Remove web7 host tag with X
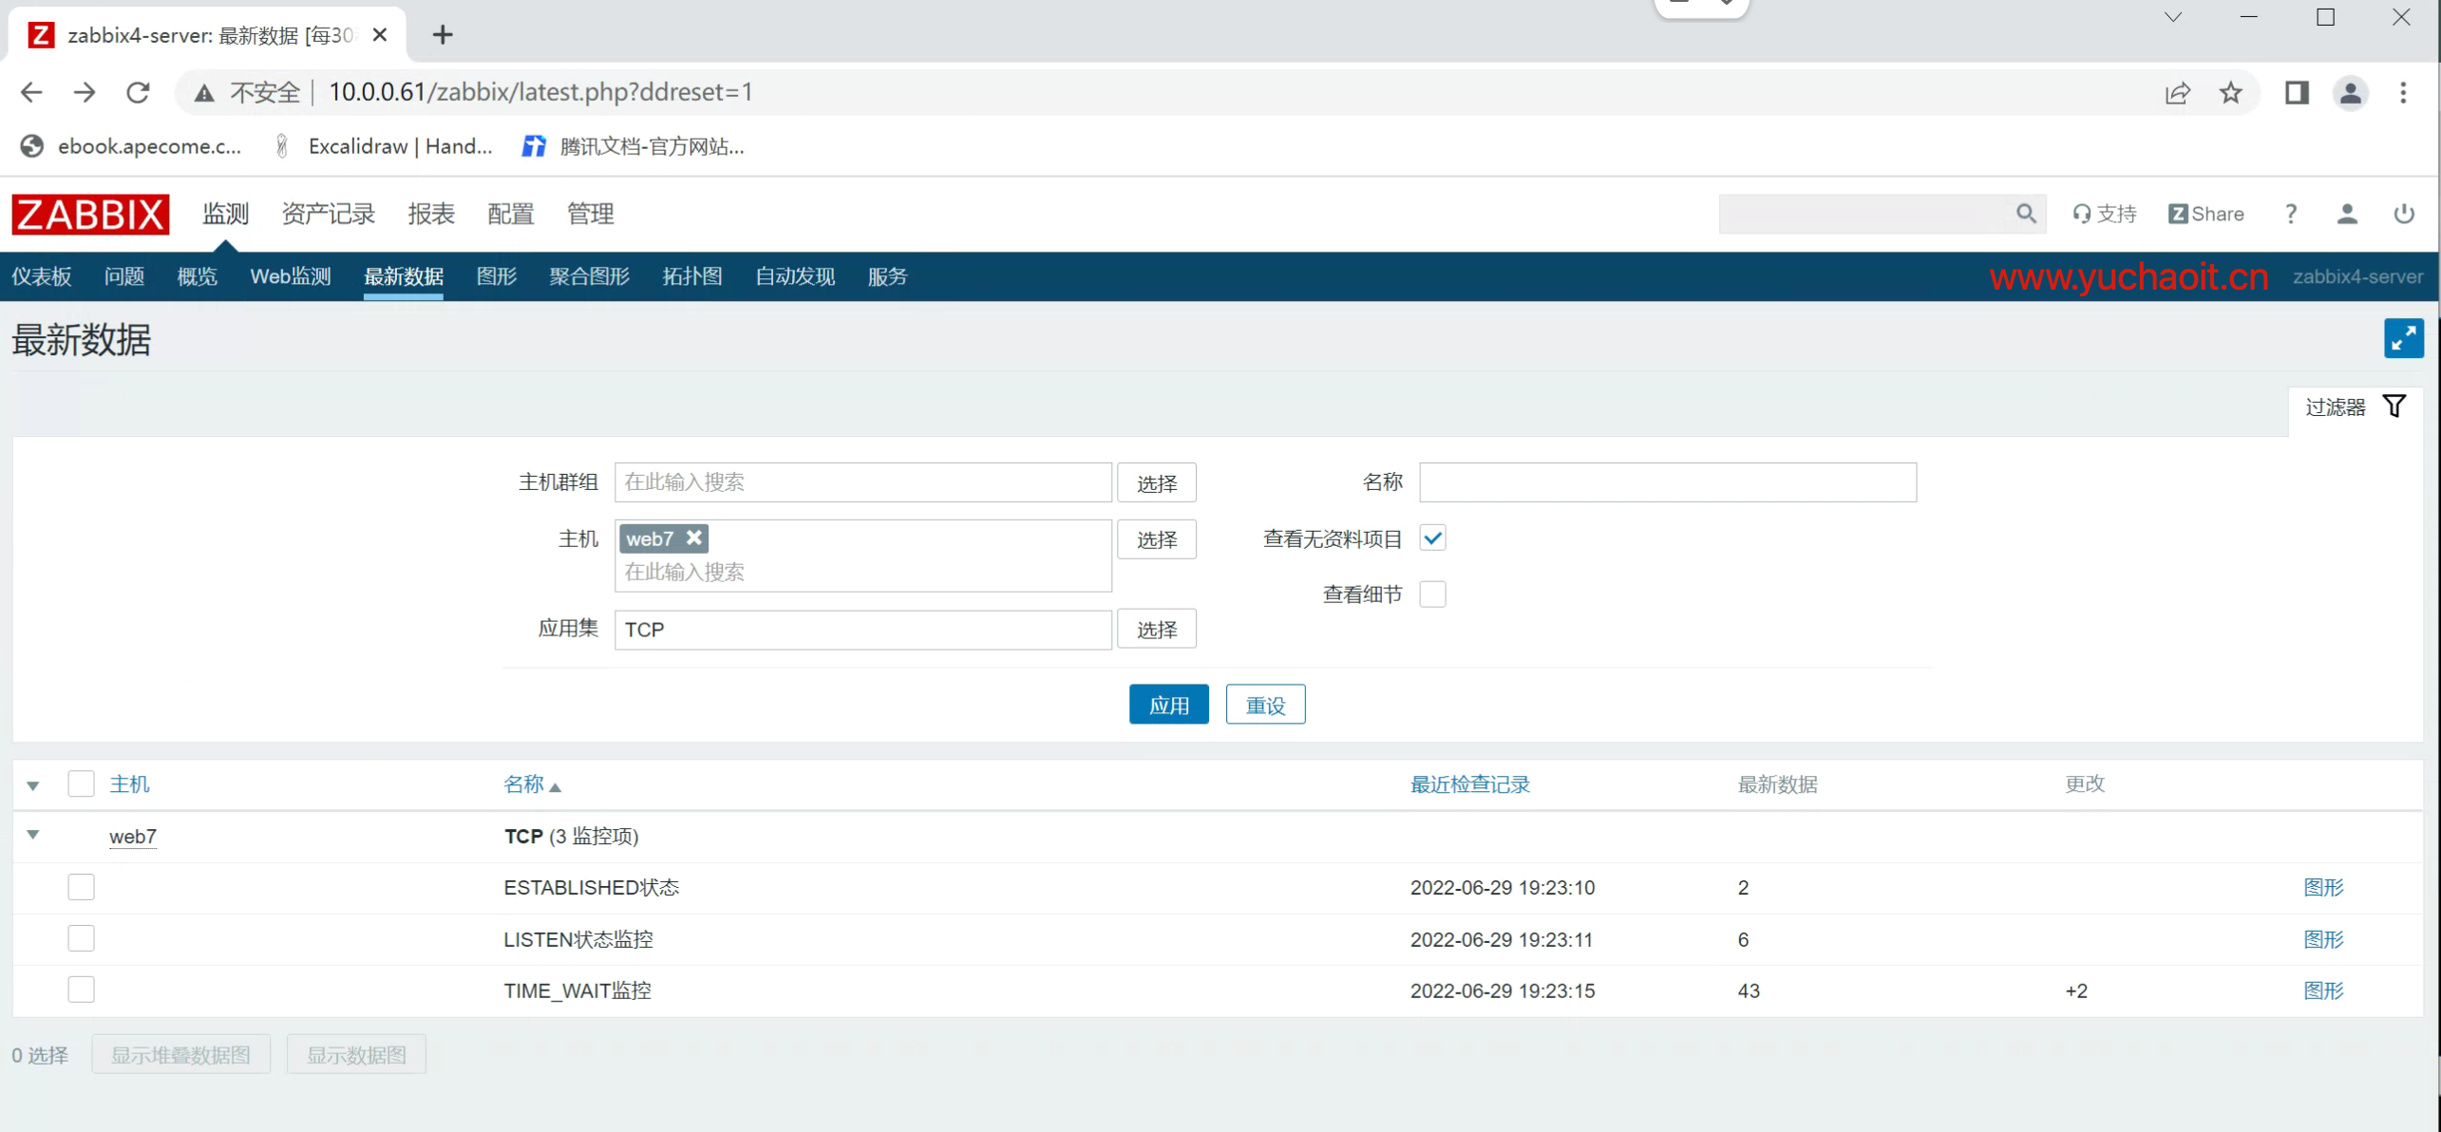The height and width of the screenshot is (1132, 2441). [694, 538]
